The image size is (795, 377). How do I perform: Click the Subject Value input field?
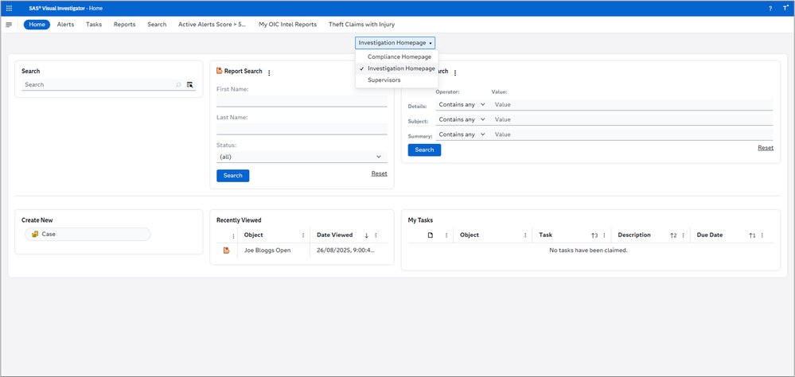pyautogui.click(x=632, y=119)
